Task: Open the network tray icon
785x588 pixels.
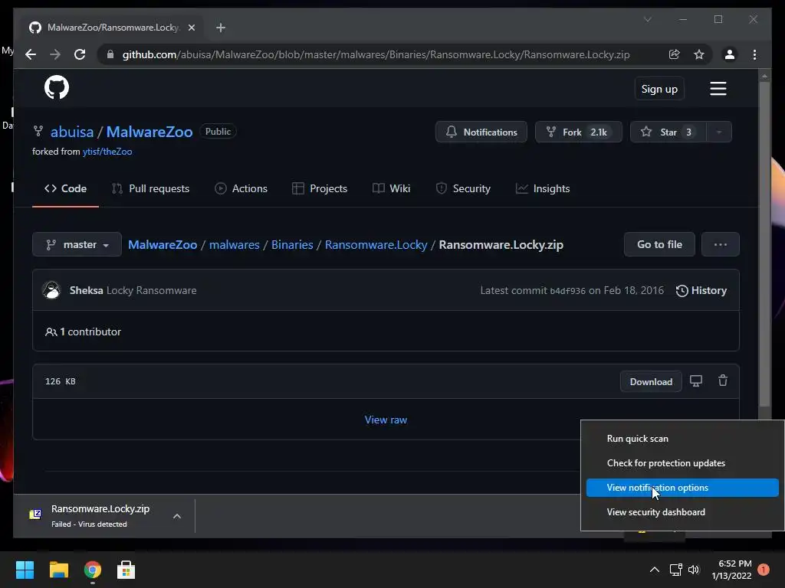Action: (x=676, y=570)
